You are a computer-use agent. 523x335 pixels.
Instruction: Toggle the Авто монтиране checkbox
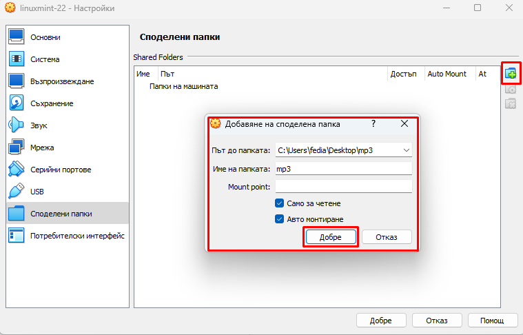tap(279, 219)
